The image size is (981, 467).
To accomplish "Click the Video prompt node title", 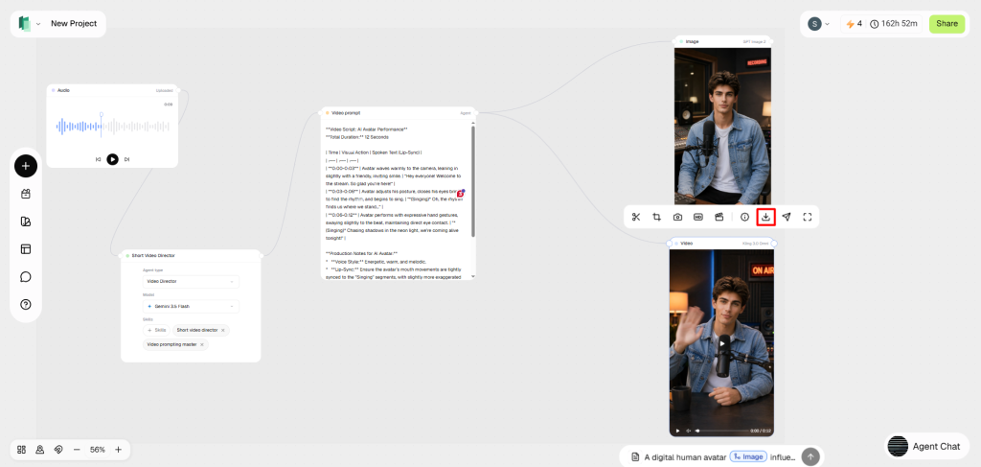I will (x=345, y=113).
